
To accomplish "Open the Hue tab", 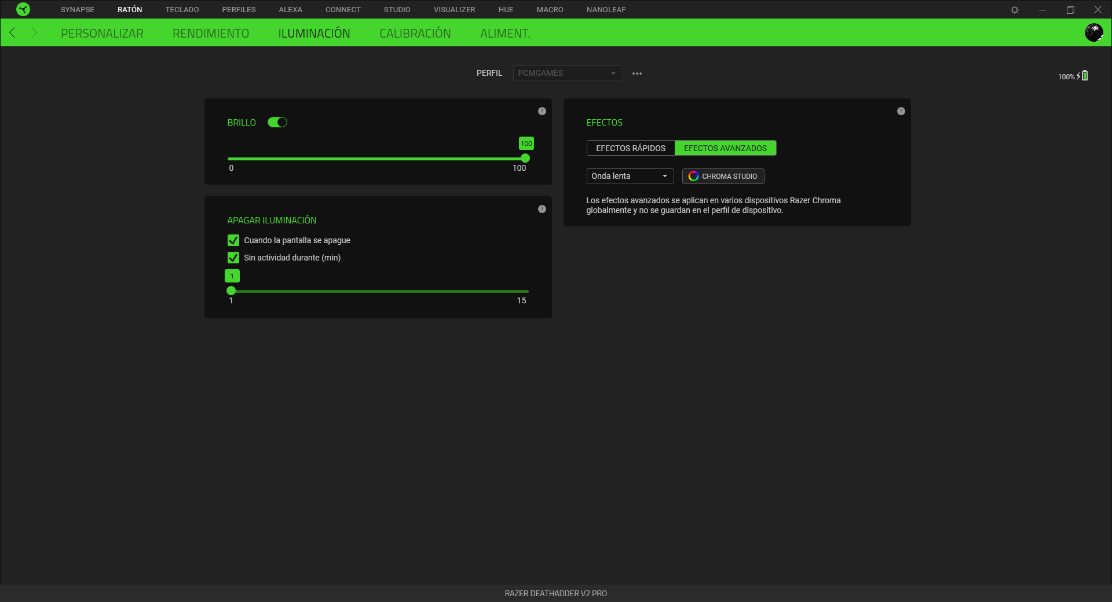I will click(x=506, y=10).
